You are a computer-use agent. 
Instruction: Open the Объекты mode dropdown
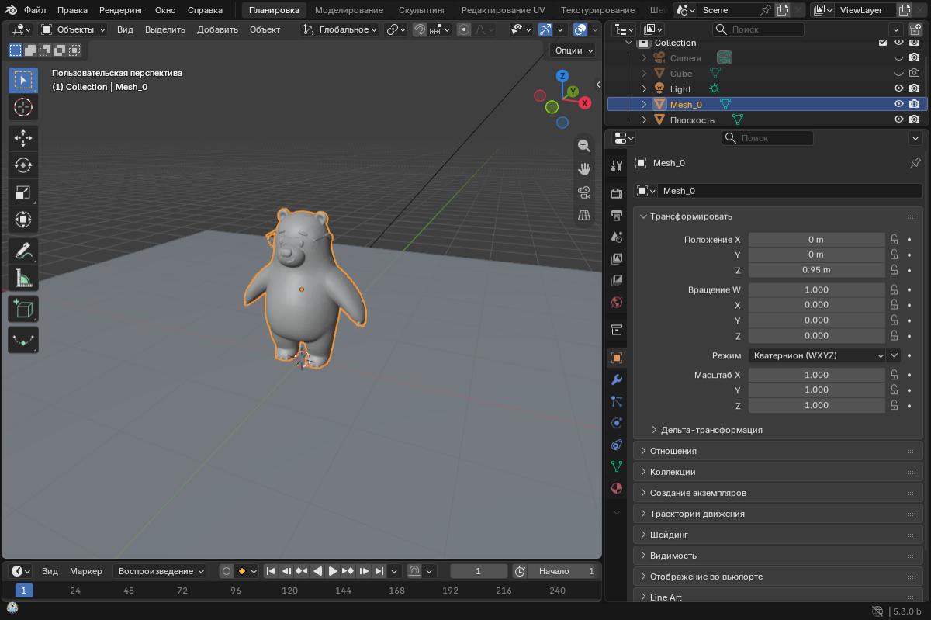point(73,29)
